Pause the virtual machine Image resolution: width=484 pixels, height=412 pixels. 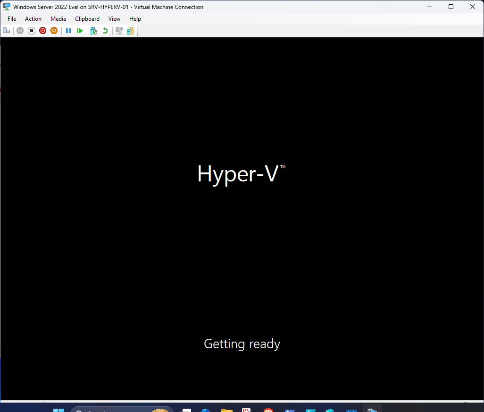click(x=68, y=30)
